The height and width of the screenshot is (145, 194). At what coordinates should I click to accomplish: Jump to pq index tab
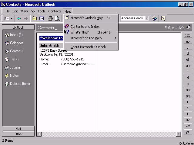188,96
